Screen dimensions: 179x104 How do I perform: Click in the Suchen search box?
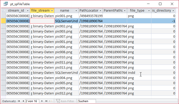click(86, 101)
